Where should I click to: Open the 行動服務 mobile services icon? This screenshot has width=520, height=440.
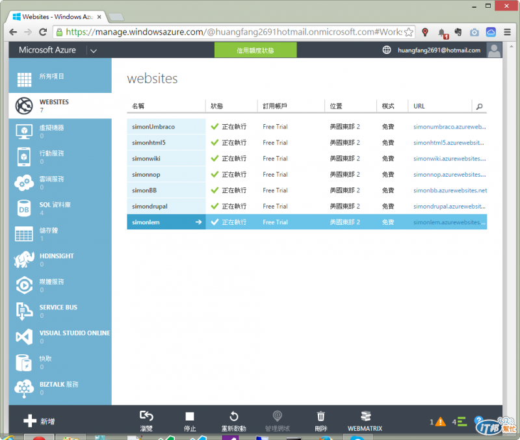pyautogui.click(x=24, y=157)
